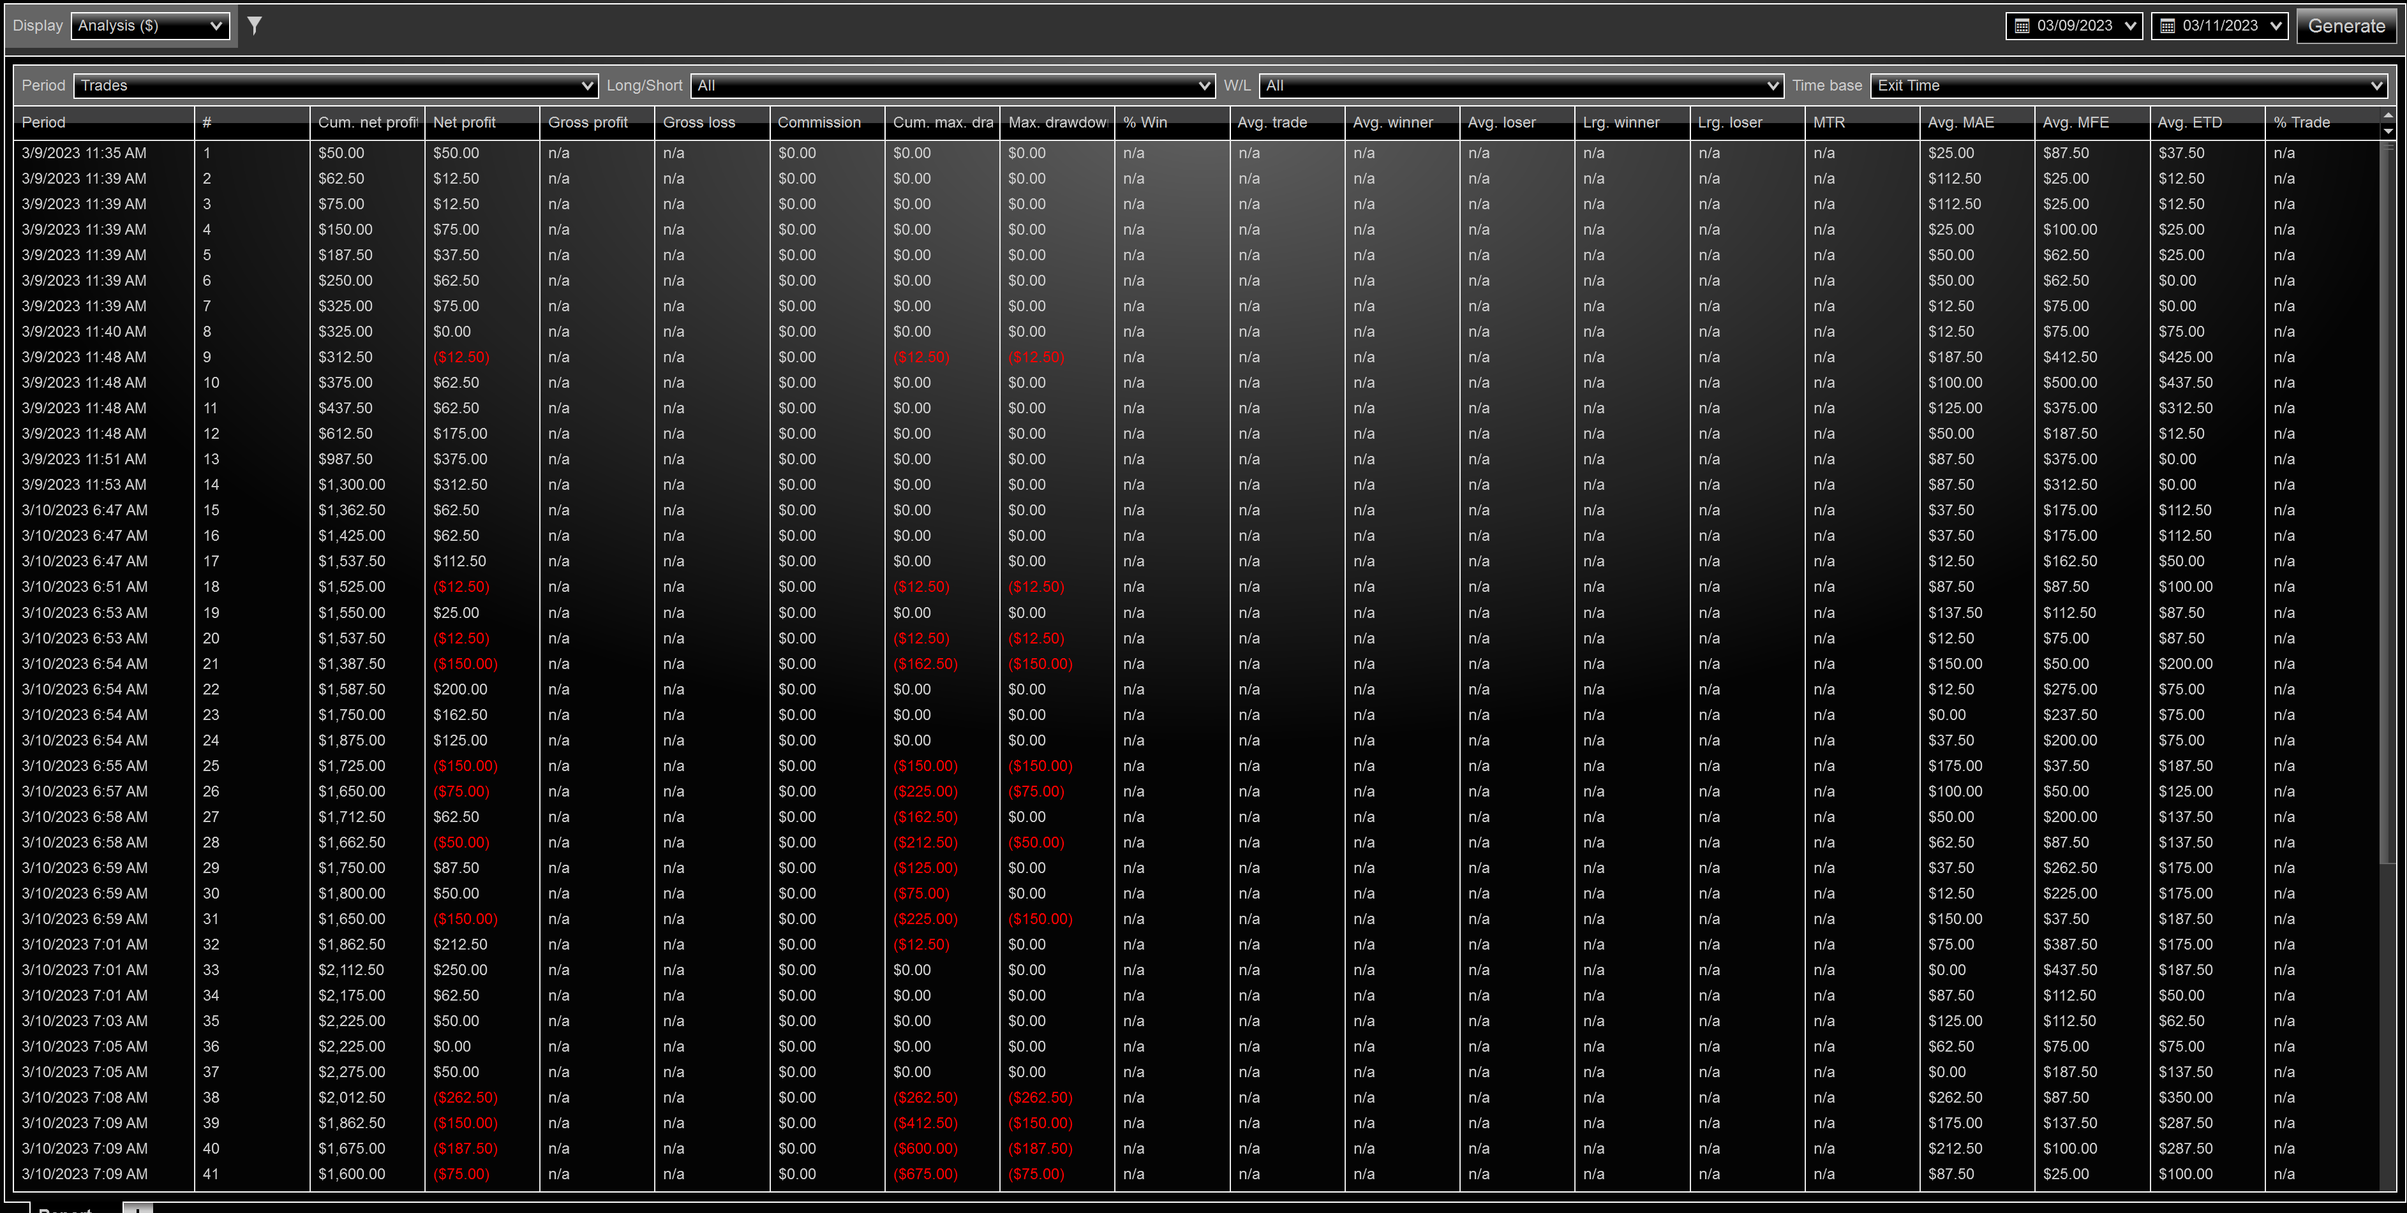Open the start date 03/09/2023 picker
Viewport: 2407px width, 1213px height.
pos(2075,26)
